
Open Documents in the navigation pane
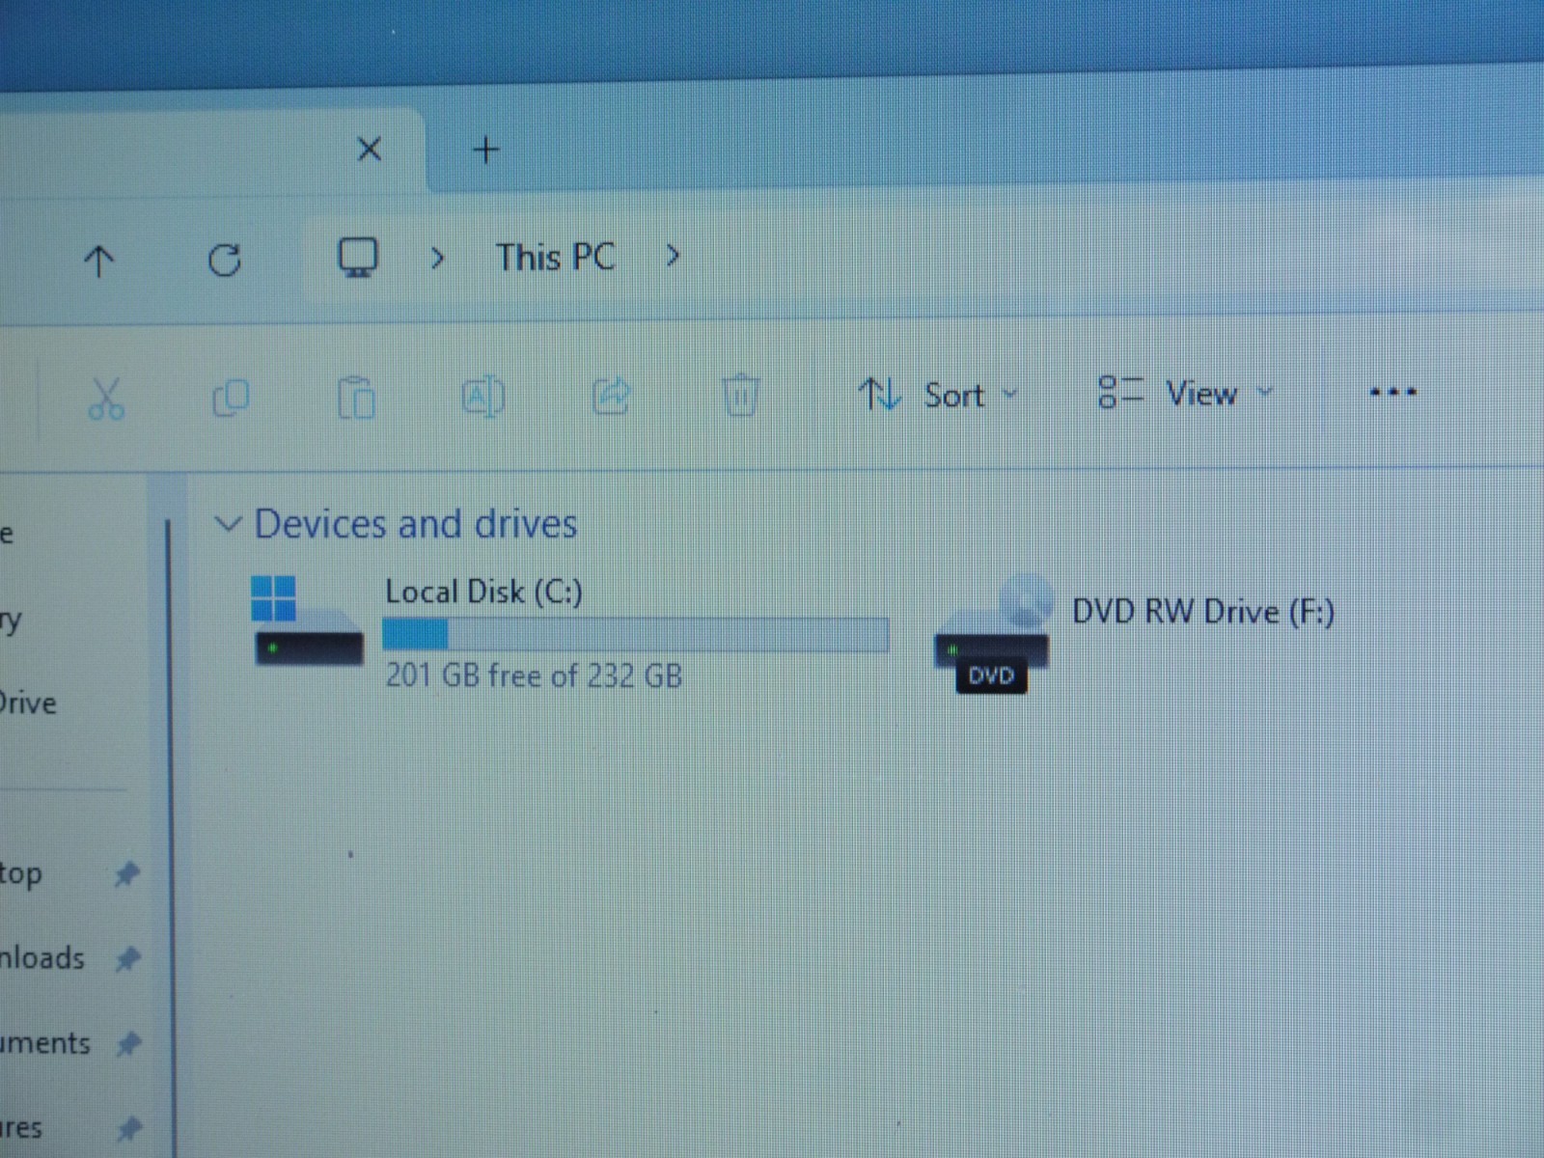[x=45, y=1043]
